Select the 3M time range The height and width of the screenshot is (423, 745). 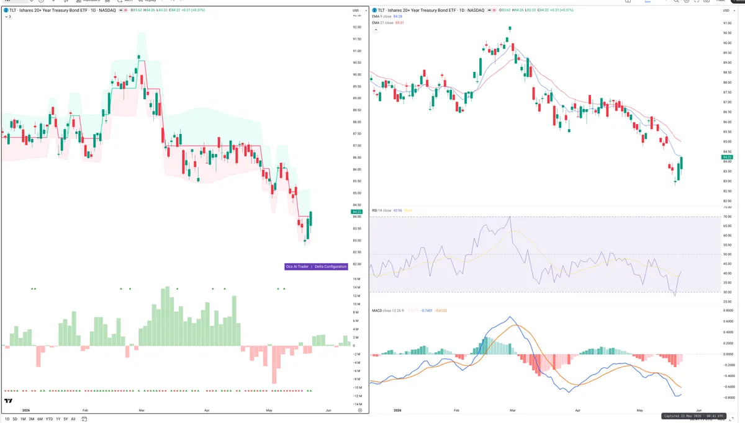[32, 419]
